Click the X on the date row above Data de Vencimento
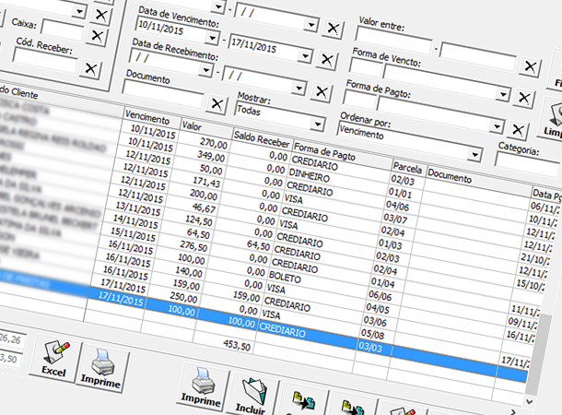 coord(333,29)
